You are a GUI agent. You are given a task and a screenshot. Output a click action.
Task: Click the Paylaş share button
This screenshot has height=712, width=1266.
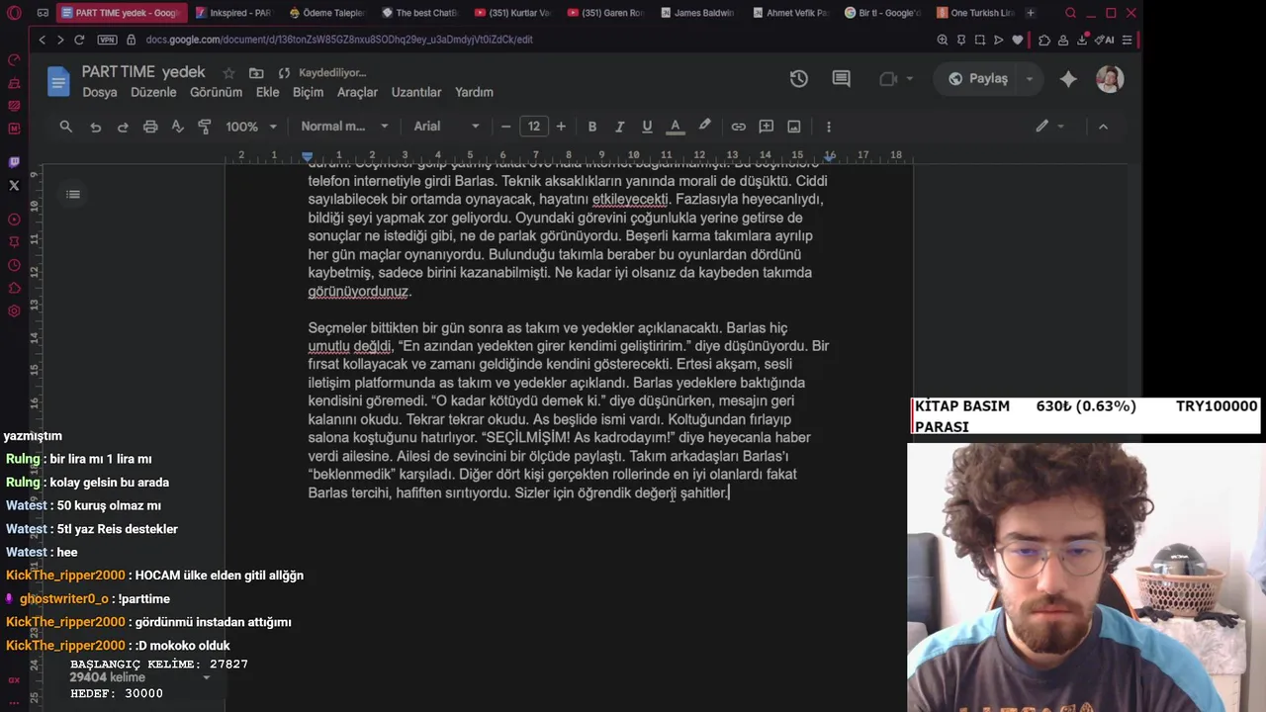[x=977, y=79]
